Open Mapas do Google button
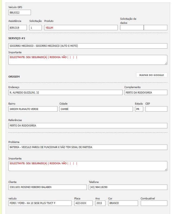 coord(152,75)
